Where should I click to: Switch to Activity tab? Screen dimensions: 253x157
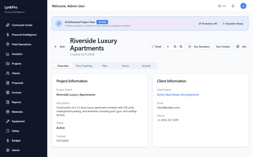pyautogui.click(x=146, y=66)
